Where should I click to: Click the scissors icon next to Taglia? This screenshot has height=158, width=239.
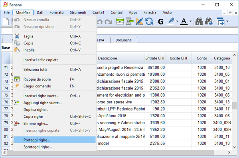[x=17, y=36]
